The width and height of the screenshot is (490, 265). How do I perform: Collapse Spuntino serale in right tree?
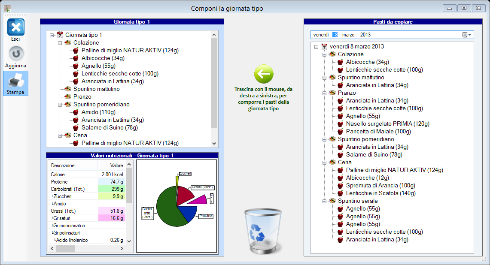point(325,201)
